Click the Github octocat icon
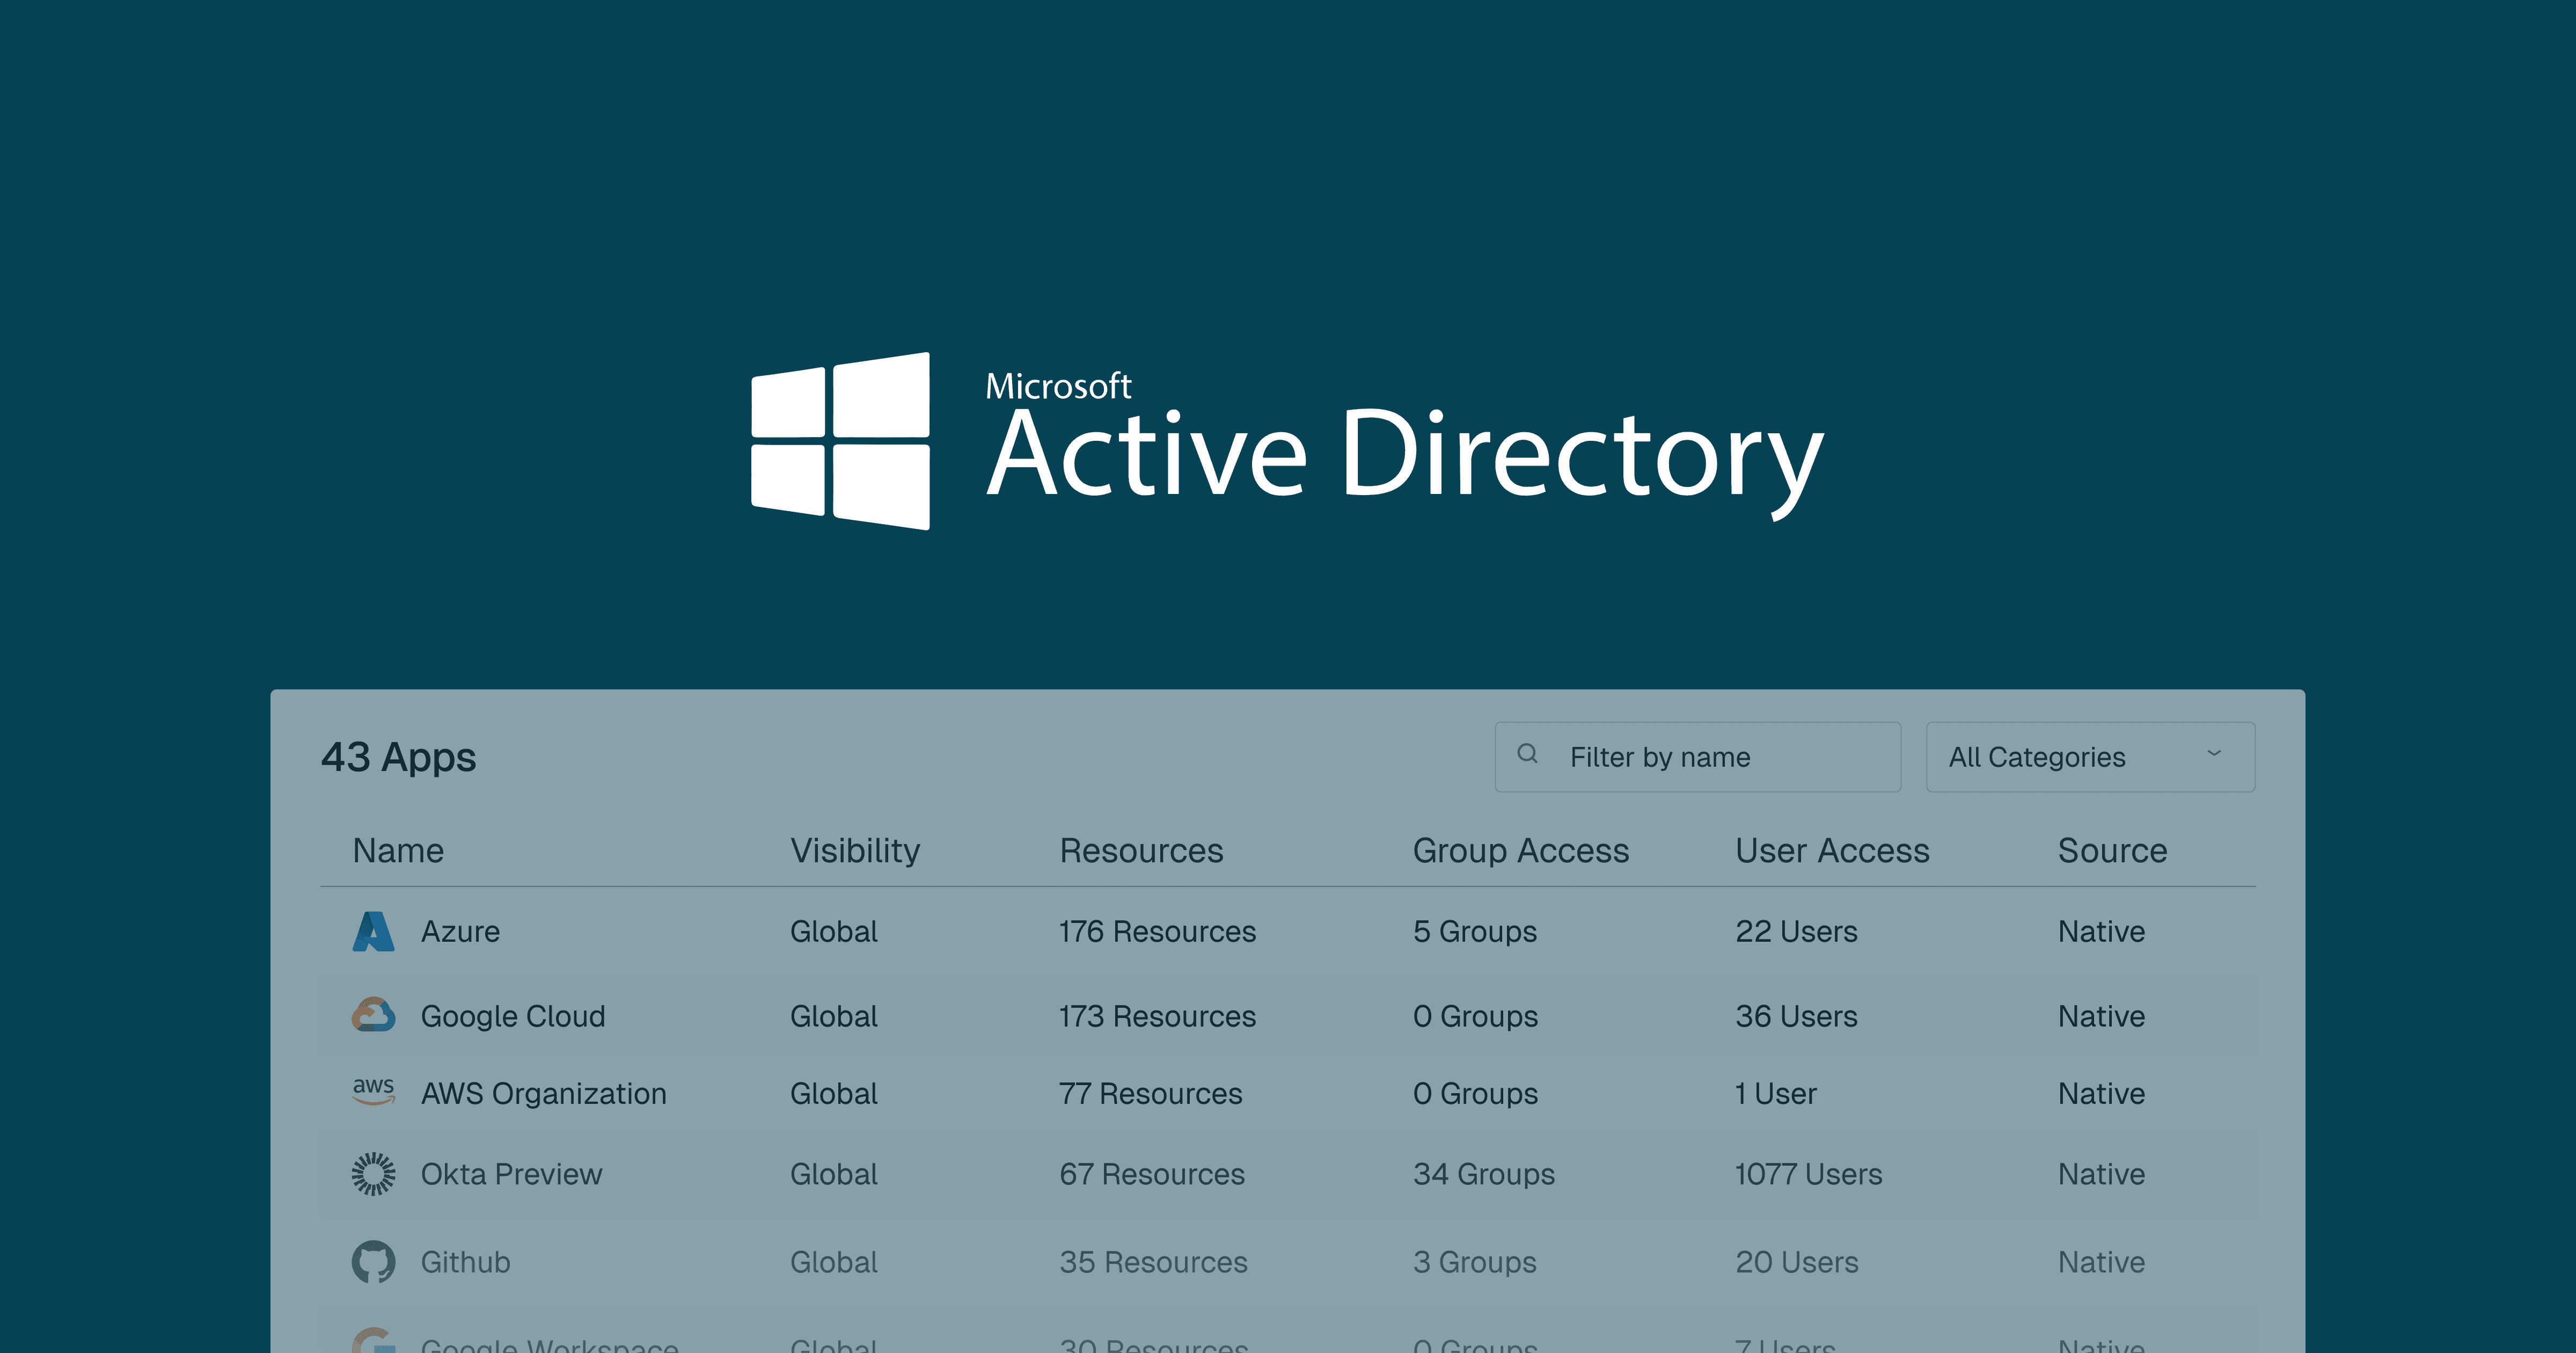 click(x=373, y=1262)
